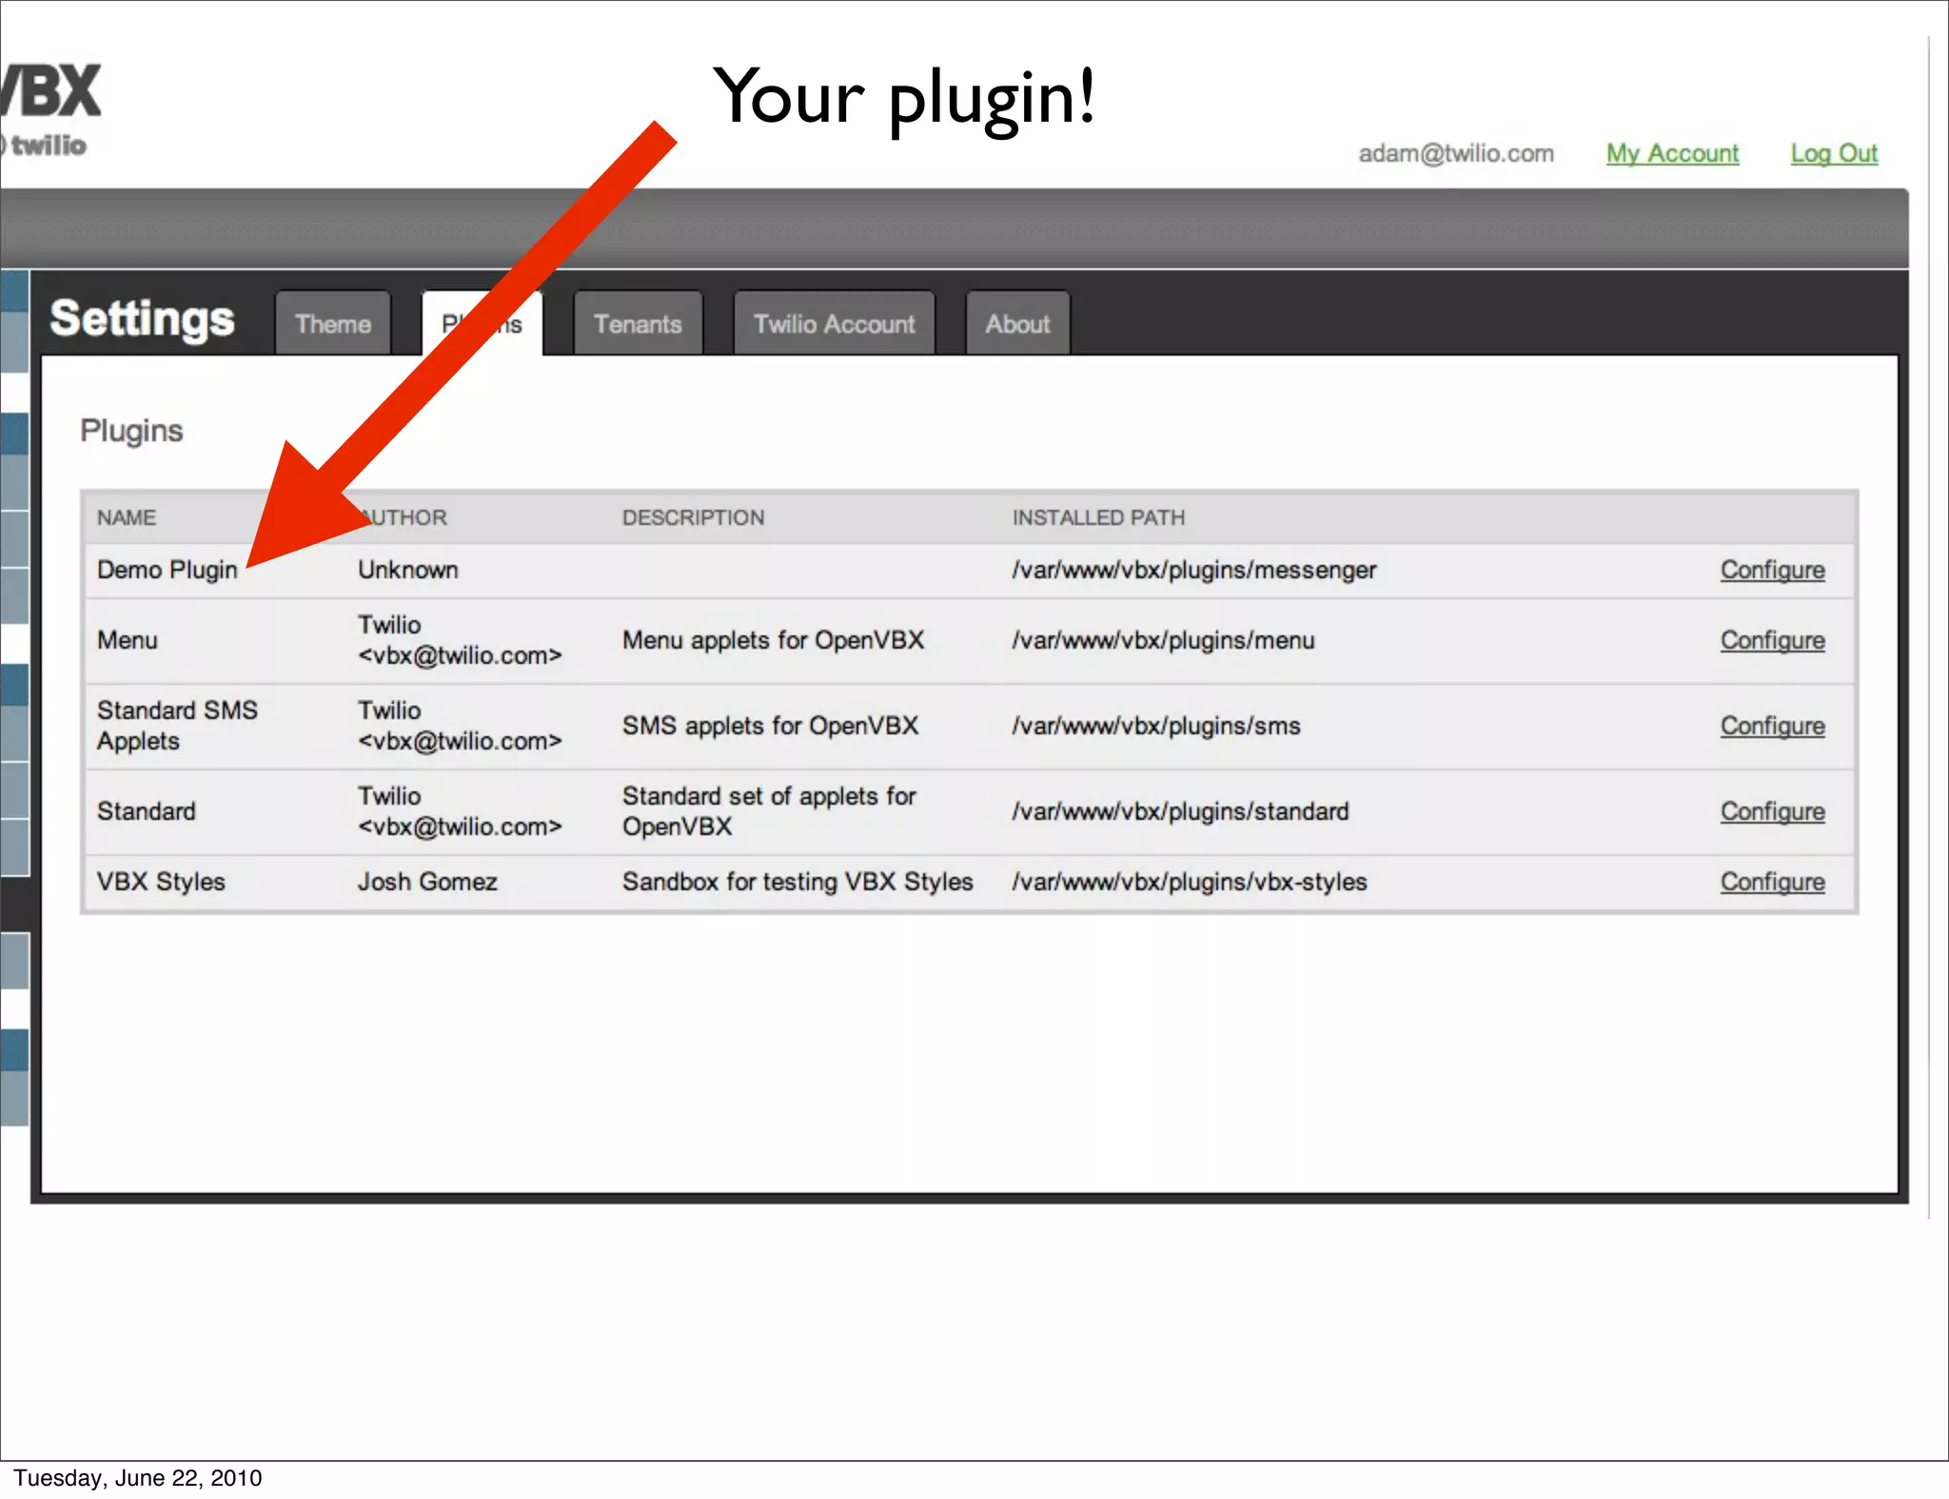Image resolution: width=1949 pixels, height=1499 pixels.
Task: Select the VBX Styles name cell
Action: coord(161,882)
